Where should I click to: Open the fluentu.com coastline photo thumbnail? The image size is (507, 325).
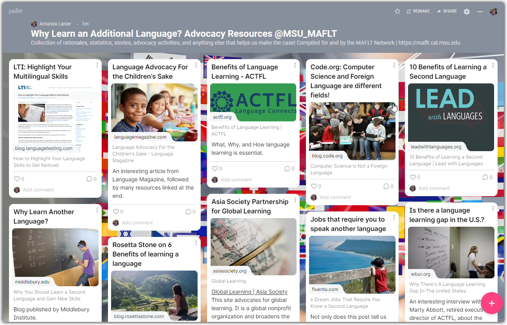point(352,265)
